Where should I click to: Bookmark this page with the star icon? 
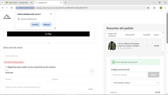[x=148, y=8]
